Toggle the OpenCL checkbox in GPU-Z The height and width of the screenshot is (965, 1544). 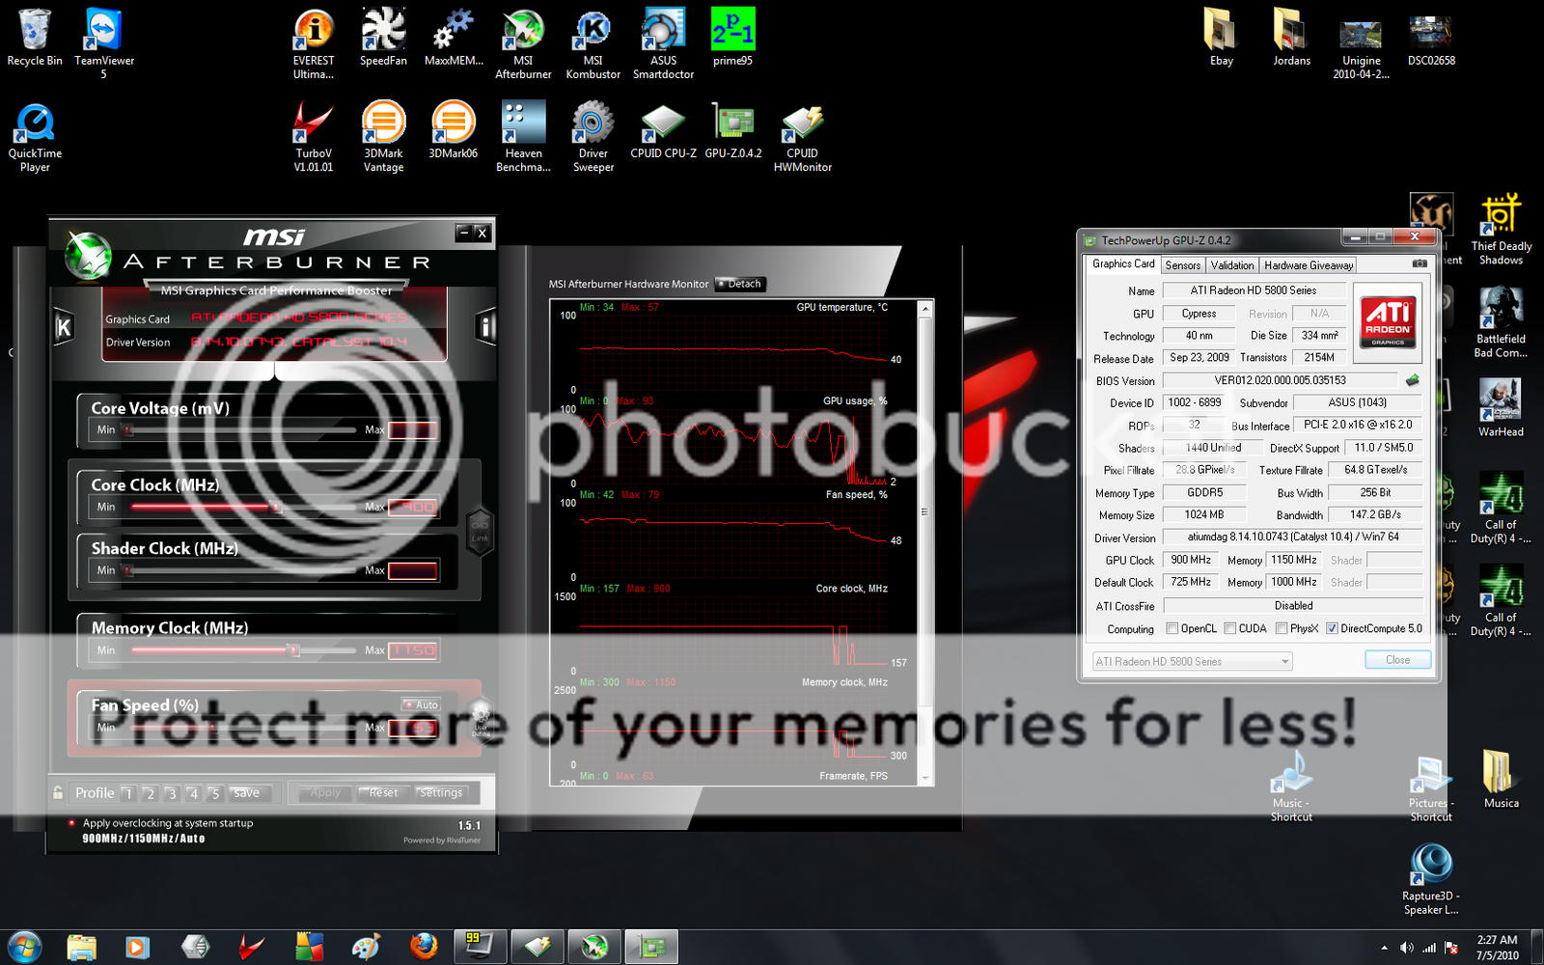(x=1172, y=628)
